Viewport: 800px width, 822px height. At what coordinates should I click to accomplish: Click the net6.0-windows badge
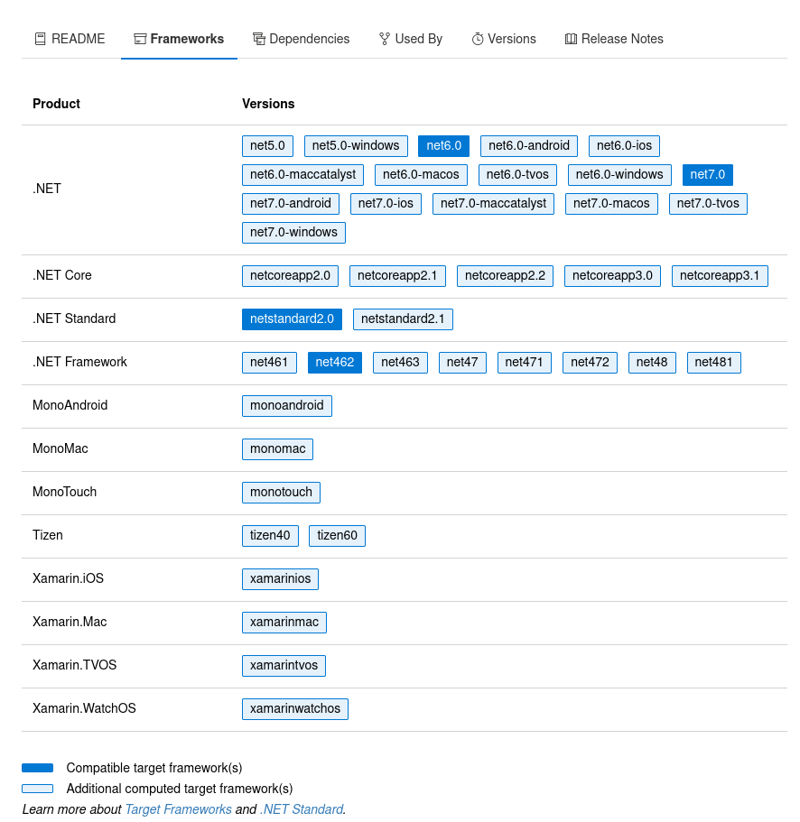click(x=619, y=174)
